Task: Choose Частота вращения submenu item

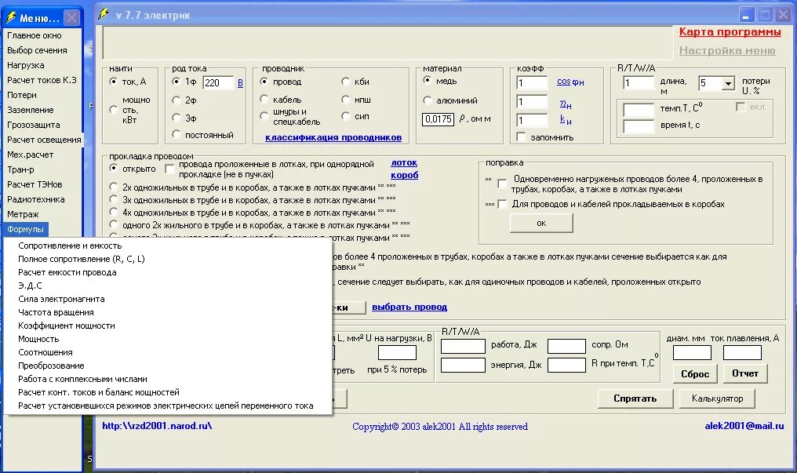Action: pos(56,312)
